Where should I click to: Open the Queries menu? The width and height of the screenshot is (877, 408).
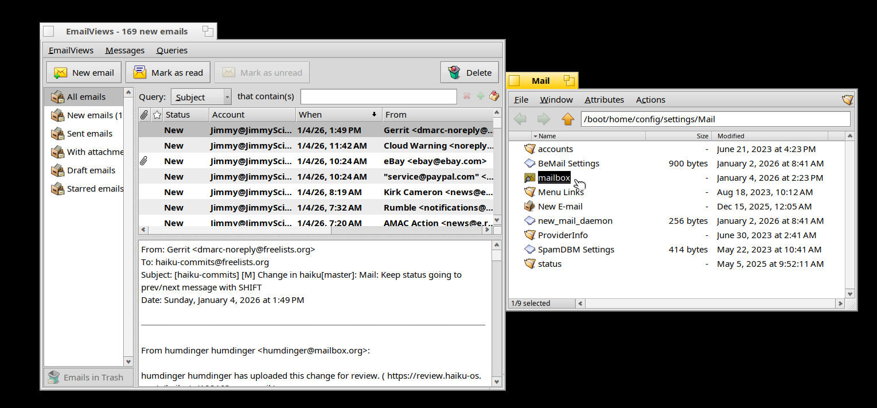tap(171, 50)
